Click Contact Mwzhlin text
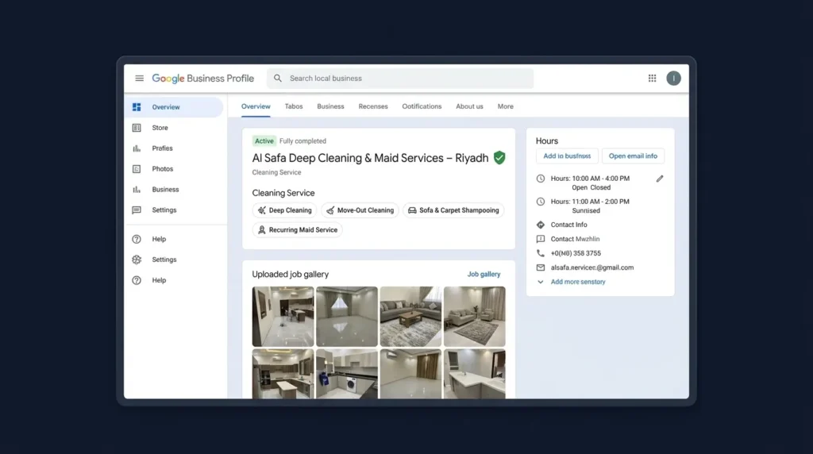This screenshot has width=813, height=454. tap(575, 239)
